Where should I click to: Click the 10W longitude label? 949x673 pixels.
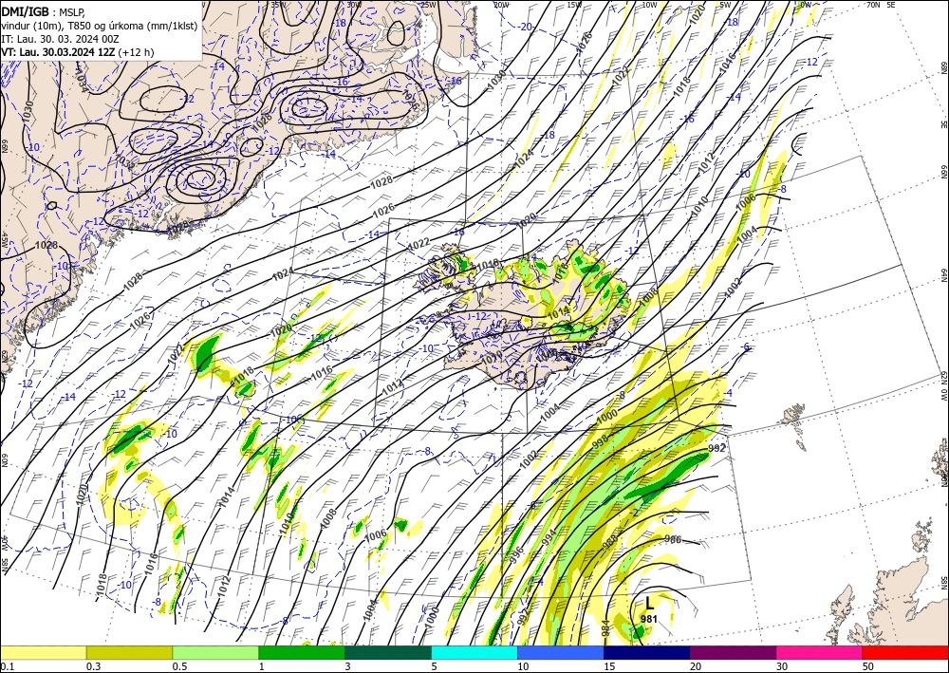coord(649,5)
